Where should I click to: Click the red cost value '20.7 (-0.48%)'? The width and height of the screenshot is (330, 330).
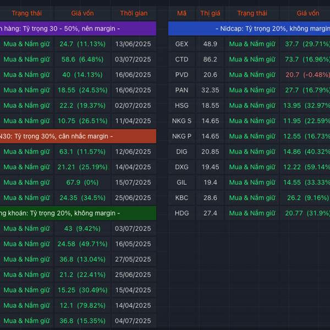[307, 75]
